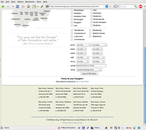This screenshot has height=130, width=146.
Task: Reload the page with the refresh icon
Action: [x=17, y=6]
